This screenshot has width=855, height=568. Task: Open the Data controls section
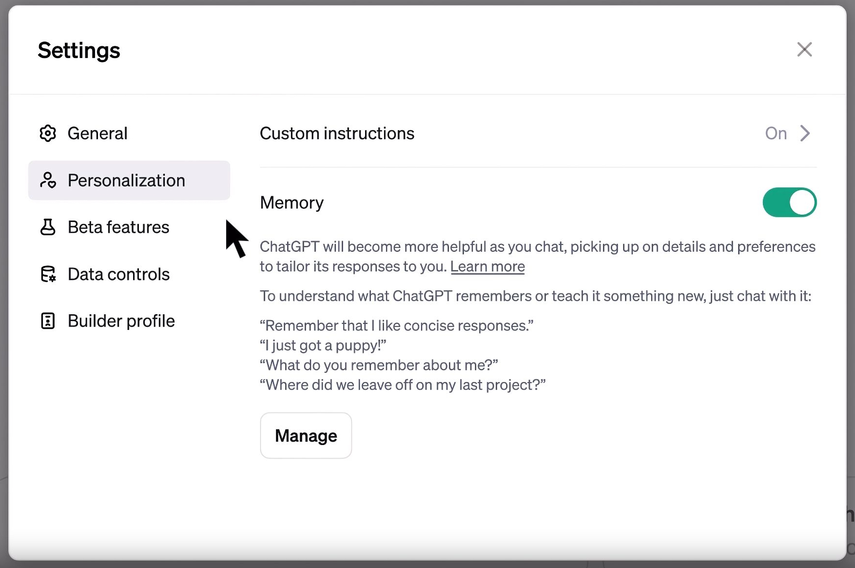(x=119, y=274)
